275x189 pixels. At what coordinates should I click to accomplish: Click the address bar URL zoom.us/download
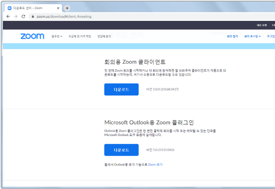coord(64,17)
